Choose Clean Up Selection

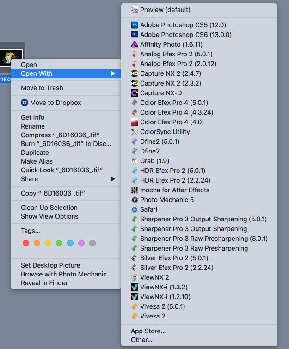point(66,208)
